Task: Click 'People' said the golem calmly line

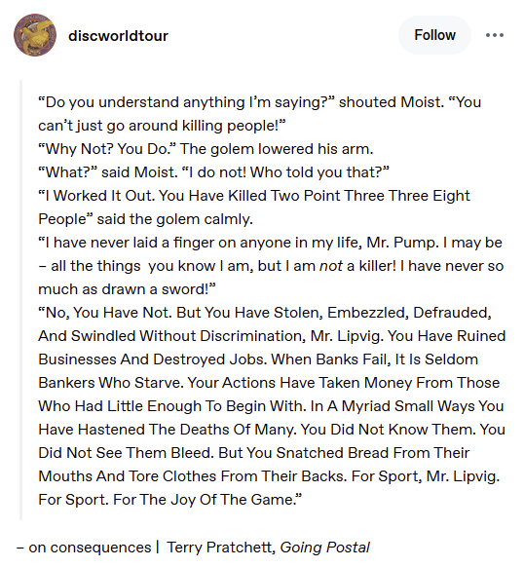Action: [x=145, y=219]
